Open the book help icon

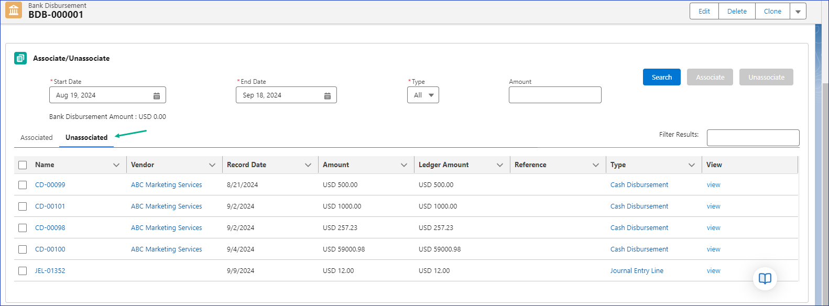point(765,278)
